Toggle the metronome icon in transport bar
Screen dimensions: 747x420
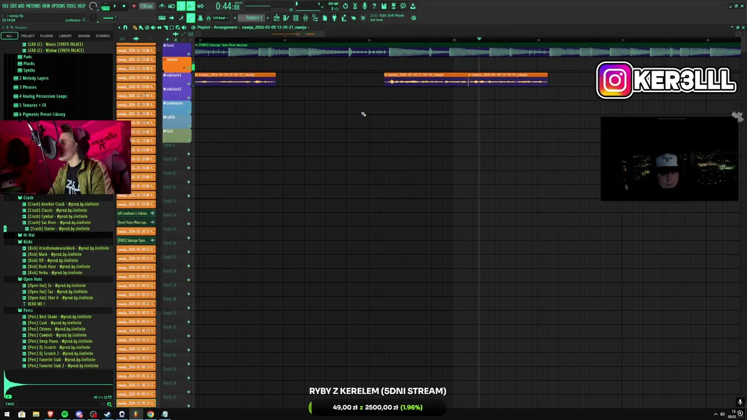162,6
